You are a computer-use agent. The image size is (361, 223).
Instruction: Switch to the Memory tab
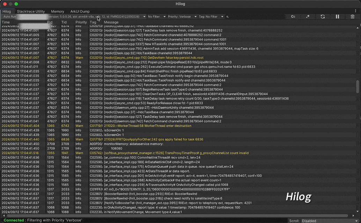point(58,11)
